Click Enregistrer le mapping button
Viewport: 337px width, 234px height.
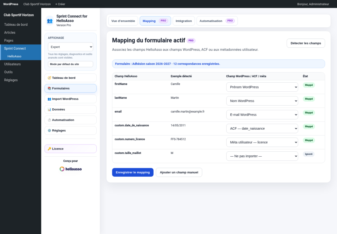(133, 172)
